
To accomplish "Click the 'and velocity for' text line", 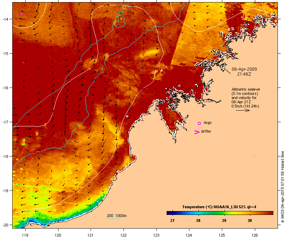I will (244, 98).
